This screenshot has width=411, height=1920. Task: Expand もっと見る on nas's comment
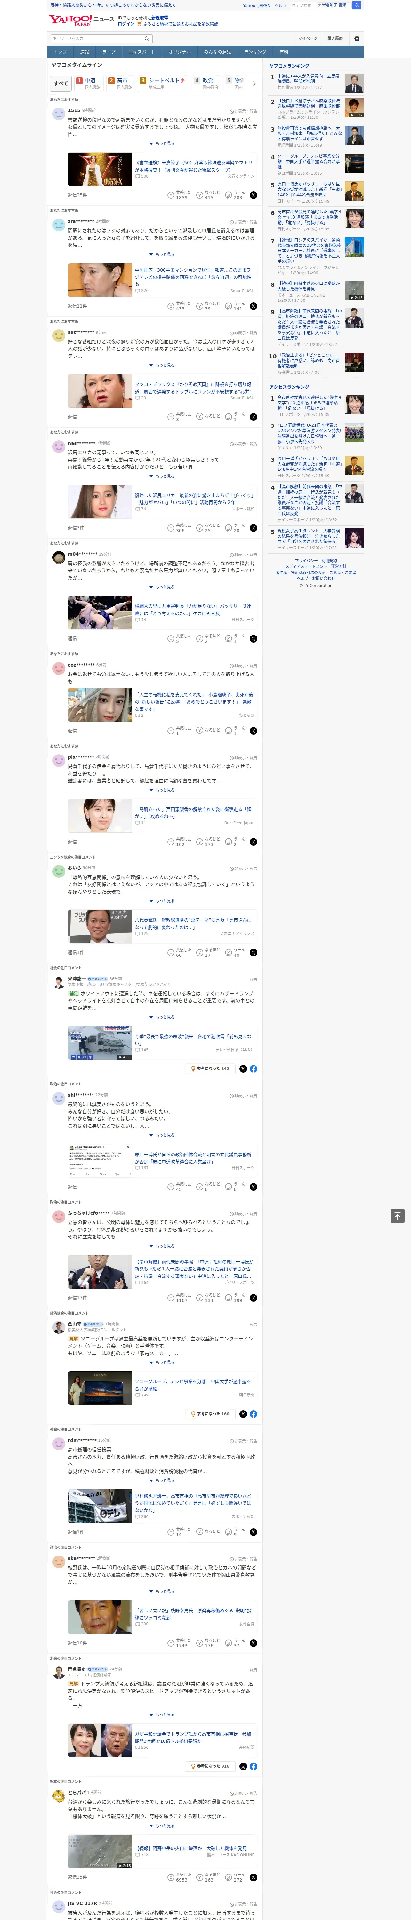162,476
